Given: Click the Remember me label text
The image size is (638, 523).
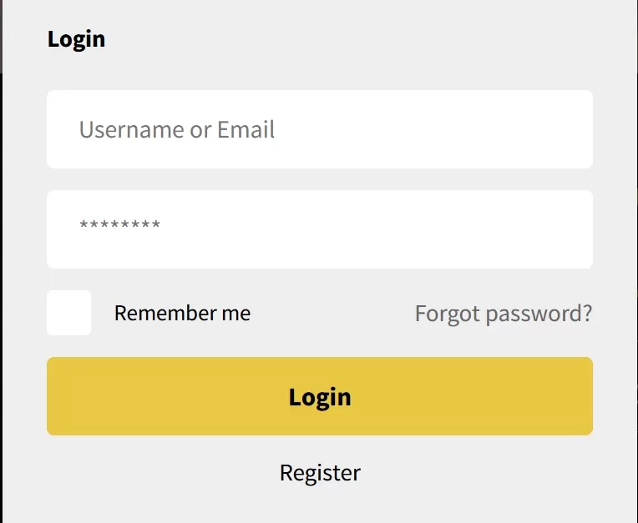Looking at the screenshot, I should click(x=182, y=313).
